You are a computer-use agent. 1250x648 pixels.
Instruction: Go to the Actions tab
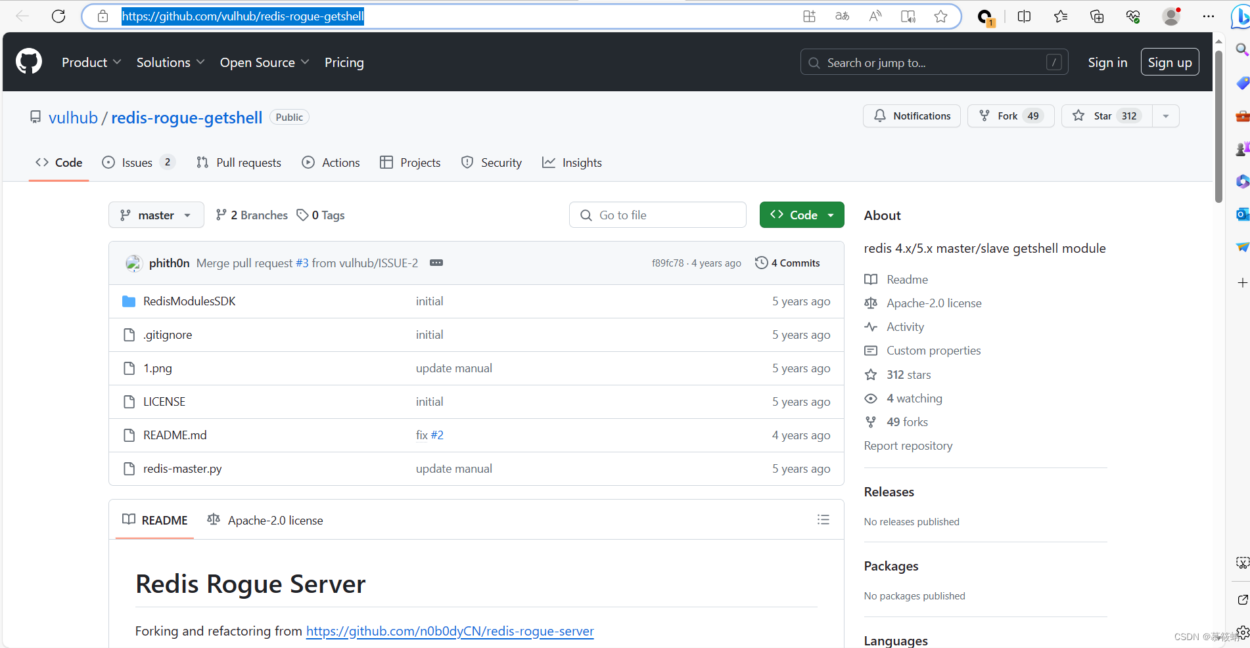point(331,163)
